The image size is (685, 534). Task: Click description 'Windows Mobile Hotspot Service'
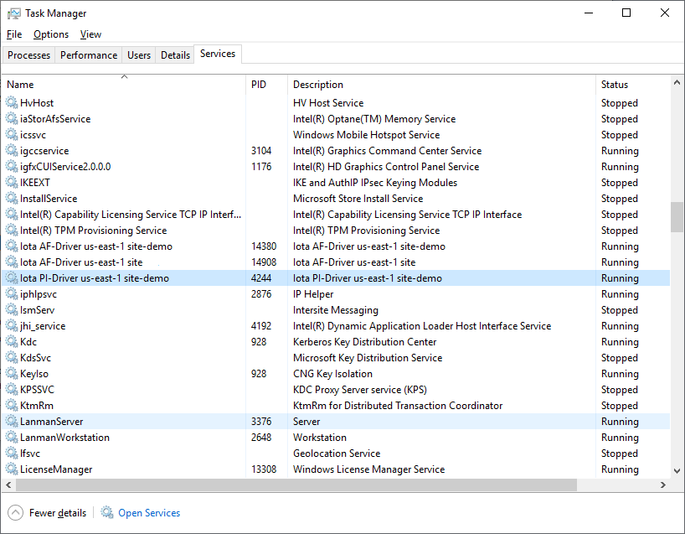pyautogui.click(x=367, y=135)
